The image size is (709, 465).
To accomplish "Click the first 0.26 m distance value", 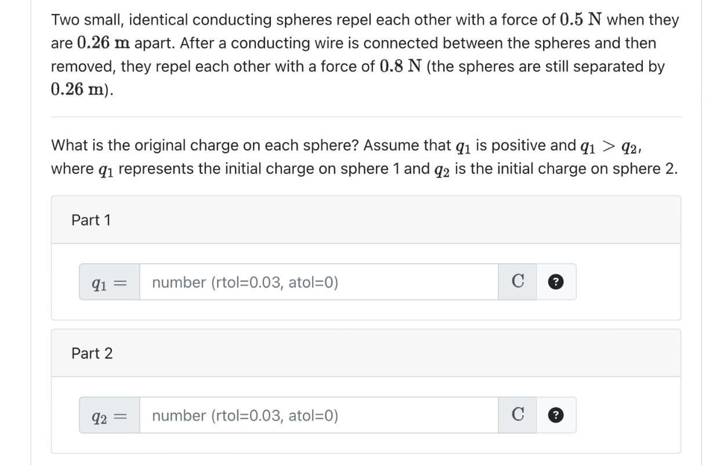I will 103,43.
